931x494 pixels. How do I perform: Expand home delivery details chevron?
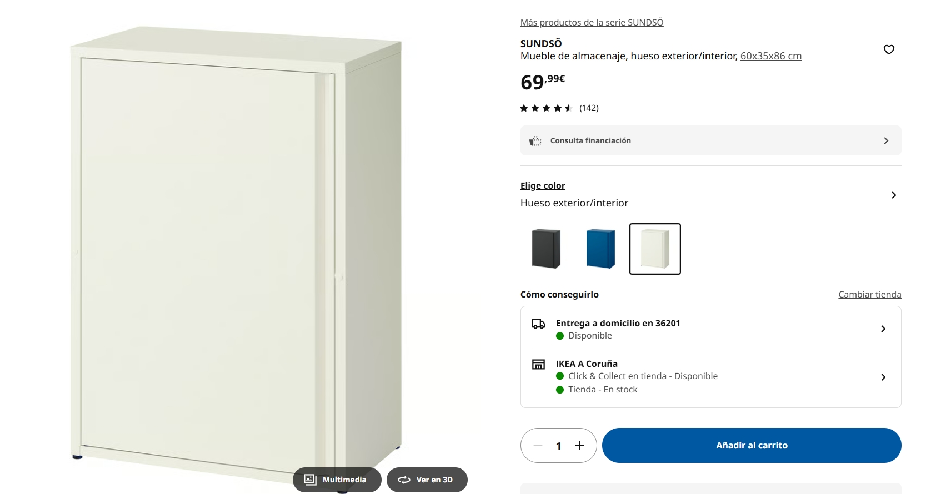pos(883,329)
